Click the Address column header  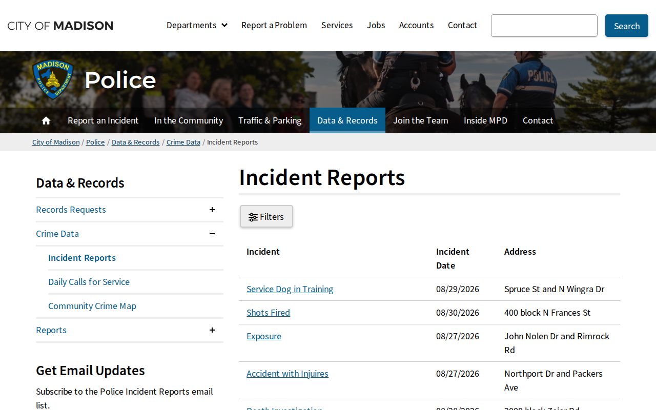pos(520,252)
